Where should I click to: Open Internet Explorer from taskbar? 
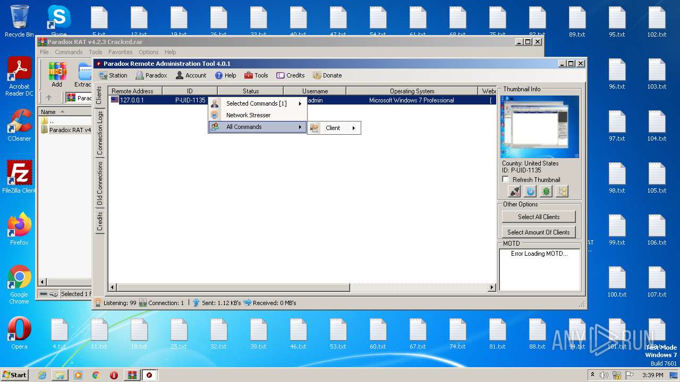(42, 375)
